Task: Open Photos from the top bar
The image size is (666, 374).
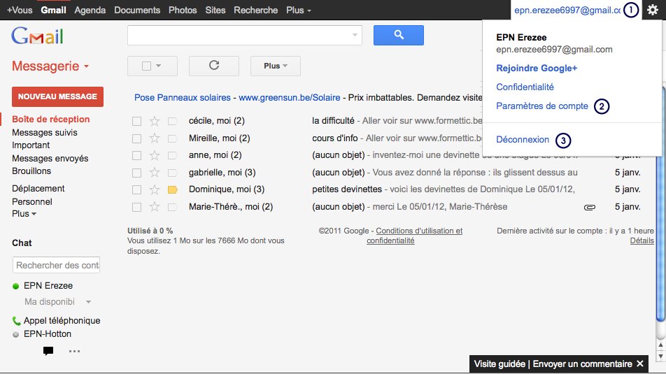Action: pyautogui.click(x=183, y=10)
